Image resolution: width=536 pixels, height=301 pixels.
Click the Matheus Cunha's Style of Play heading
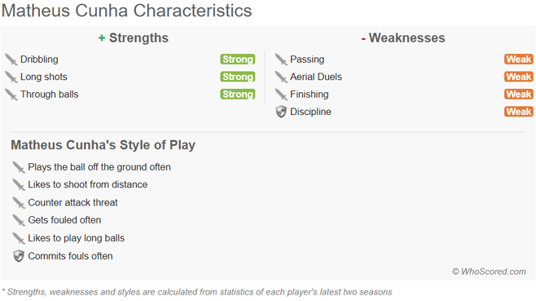coord(103,145)
